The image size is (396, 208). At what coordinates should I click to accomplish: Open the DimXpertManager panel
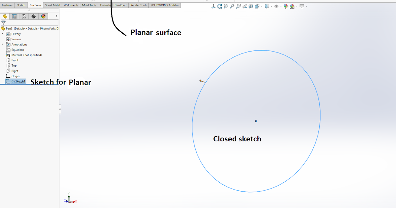pyautogui.click(x=33, y=16)
